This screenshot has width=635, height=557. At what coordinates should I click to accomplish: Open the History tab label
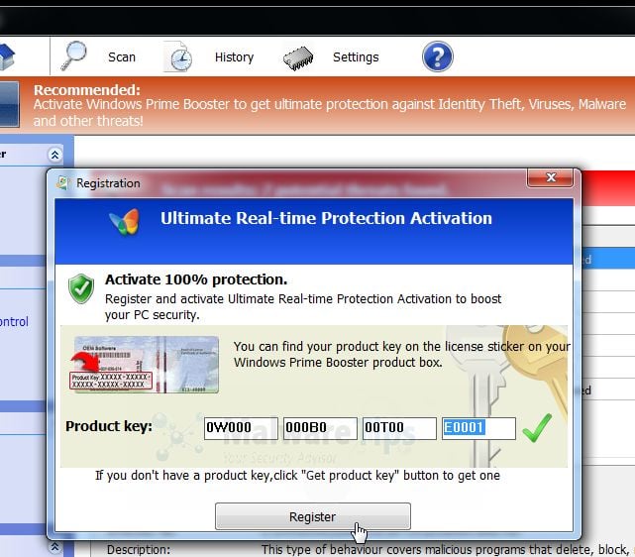click(234, 57)
